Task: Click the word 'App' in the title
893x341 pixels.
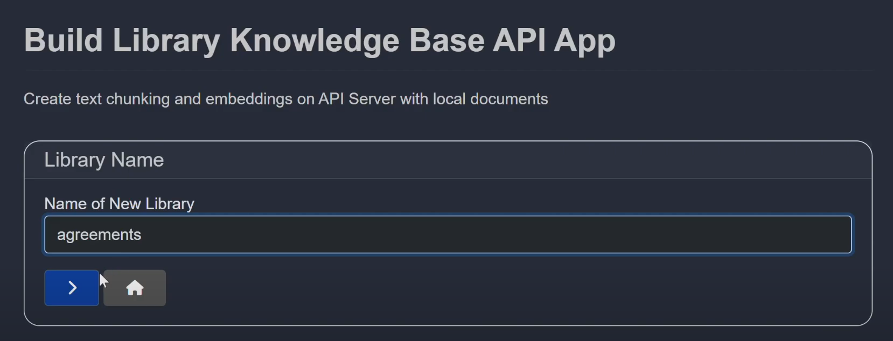Action: (584, 41)
